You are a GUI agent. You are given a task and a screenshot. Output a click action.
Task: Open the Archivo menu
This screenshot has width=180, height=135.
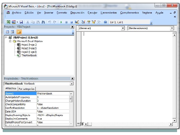click(x=16, y=13)
